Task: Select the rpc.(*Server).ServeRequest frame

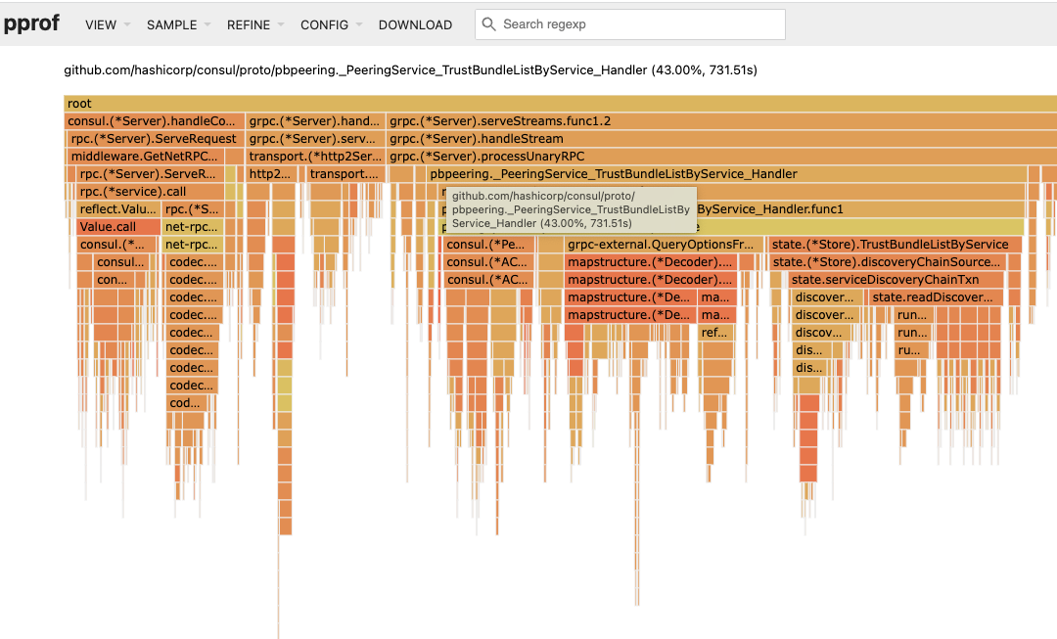Action: pyautogui.click(x=154, y=139)
